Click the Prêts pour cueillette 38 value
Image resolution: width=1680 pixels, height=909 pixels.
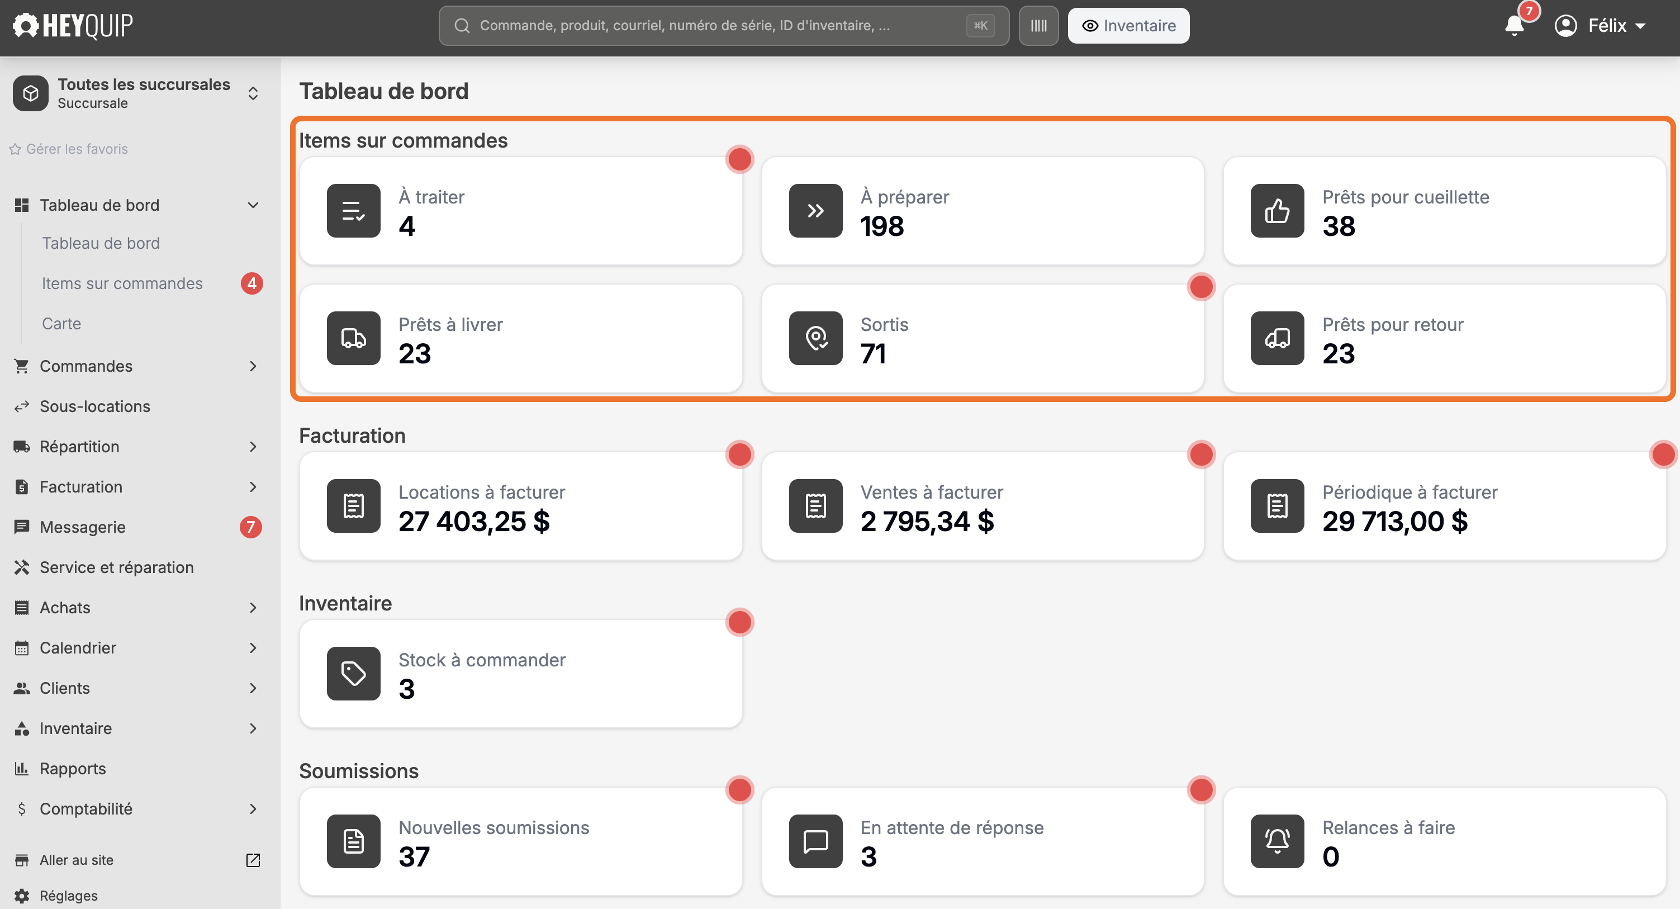(1339, 226)
